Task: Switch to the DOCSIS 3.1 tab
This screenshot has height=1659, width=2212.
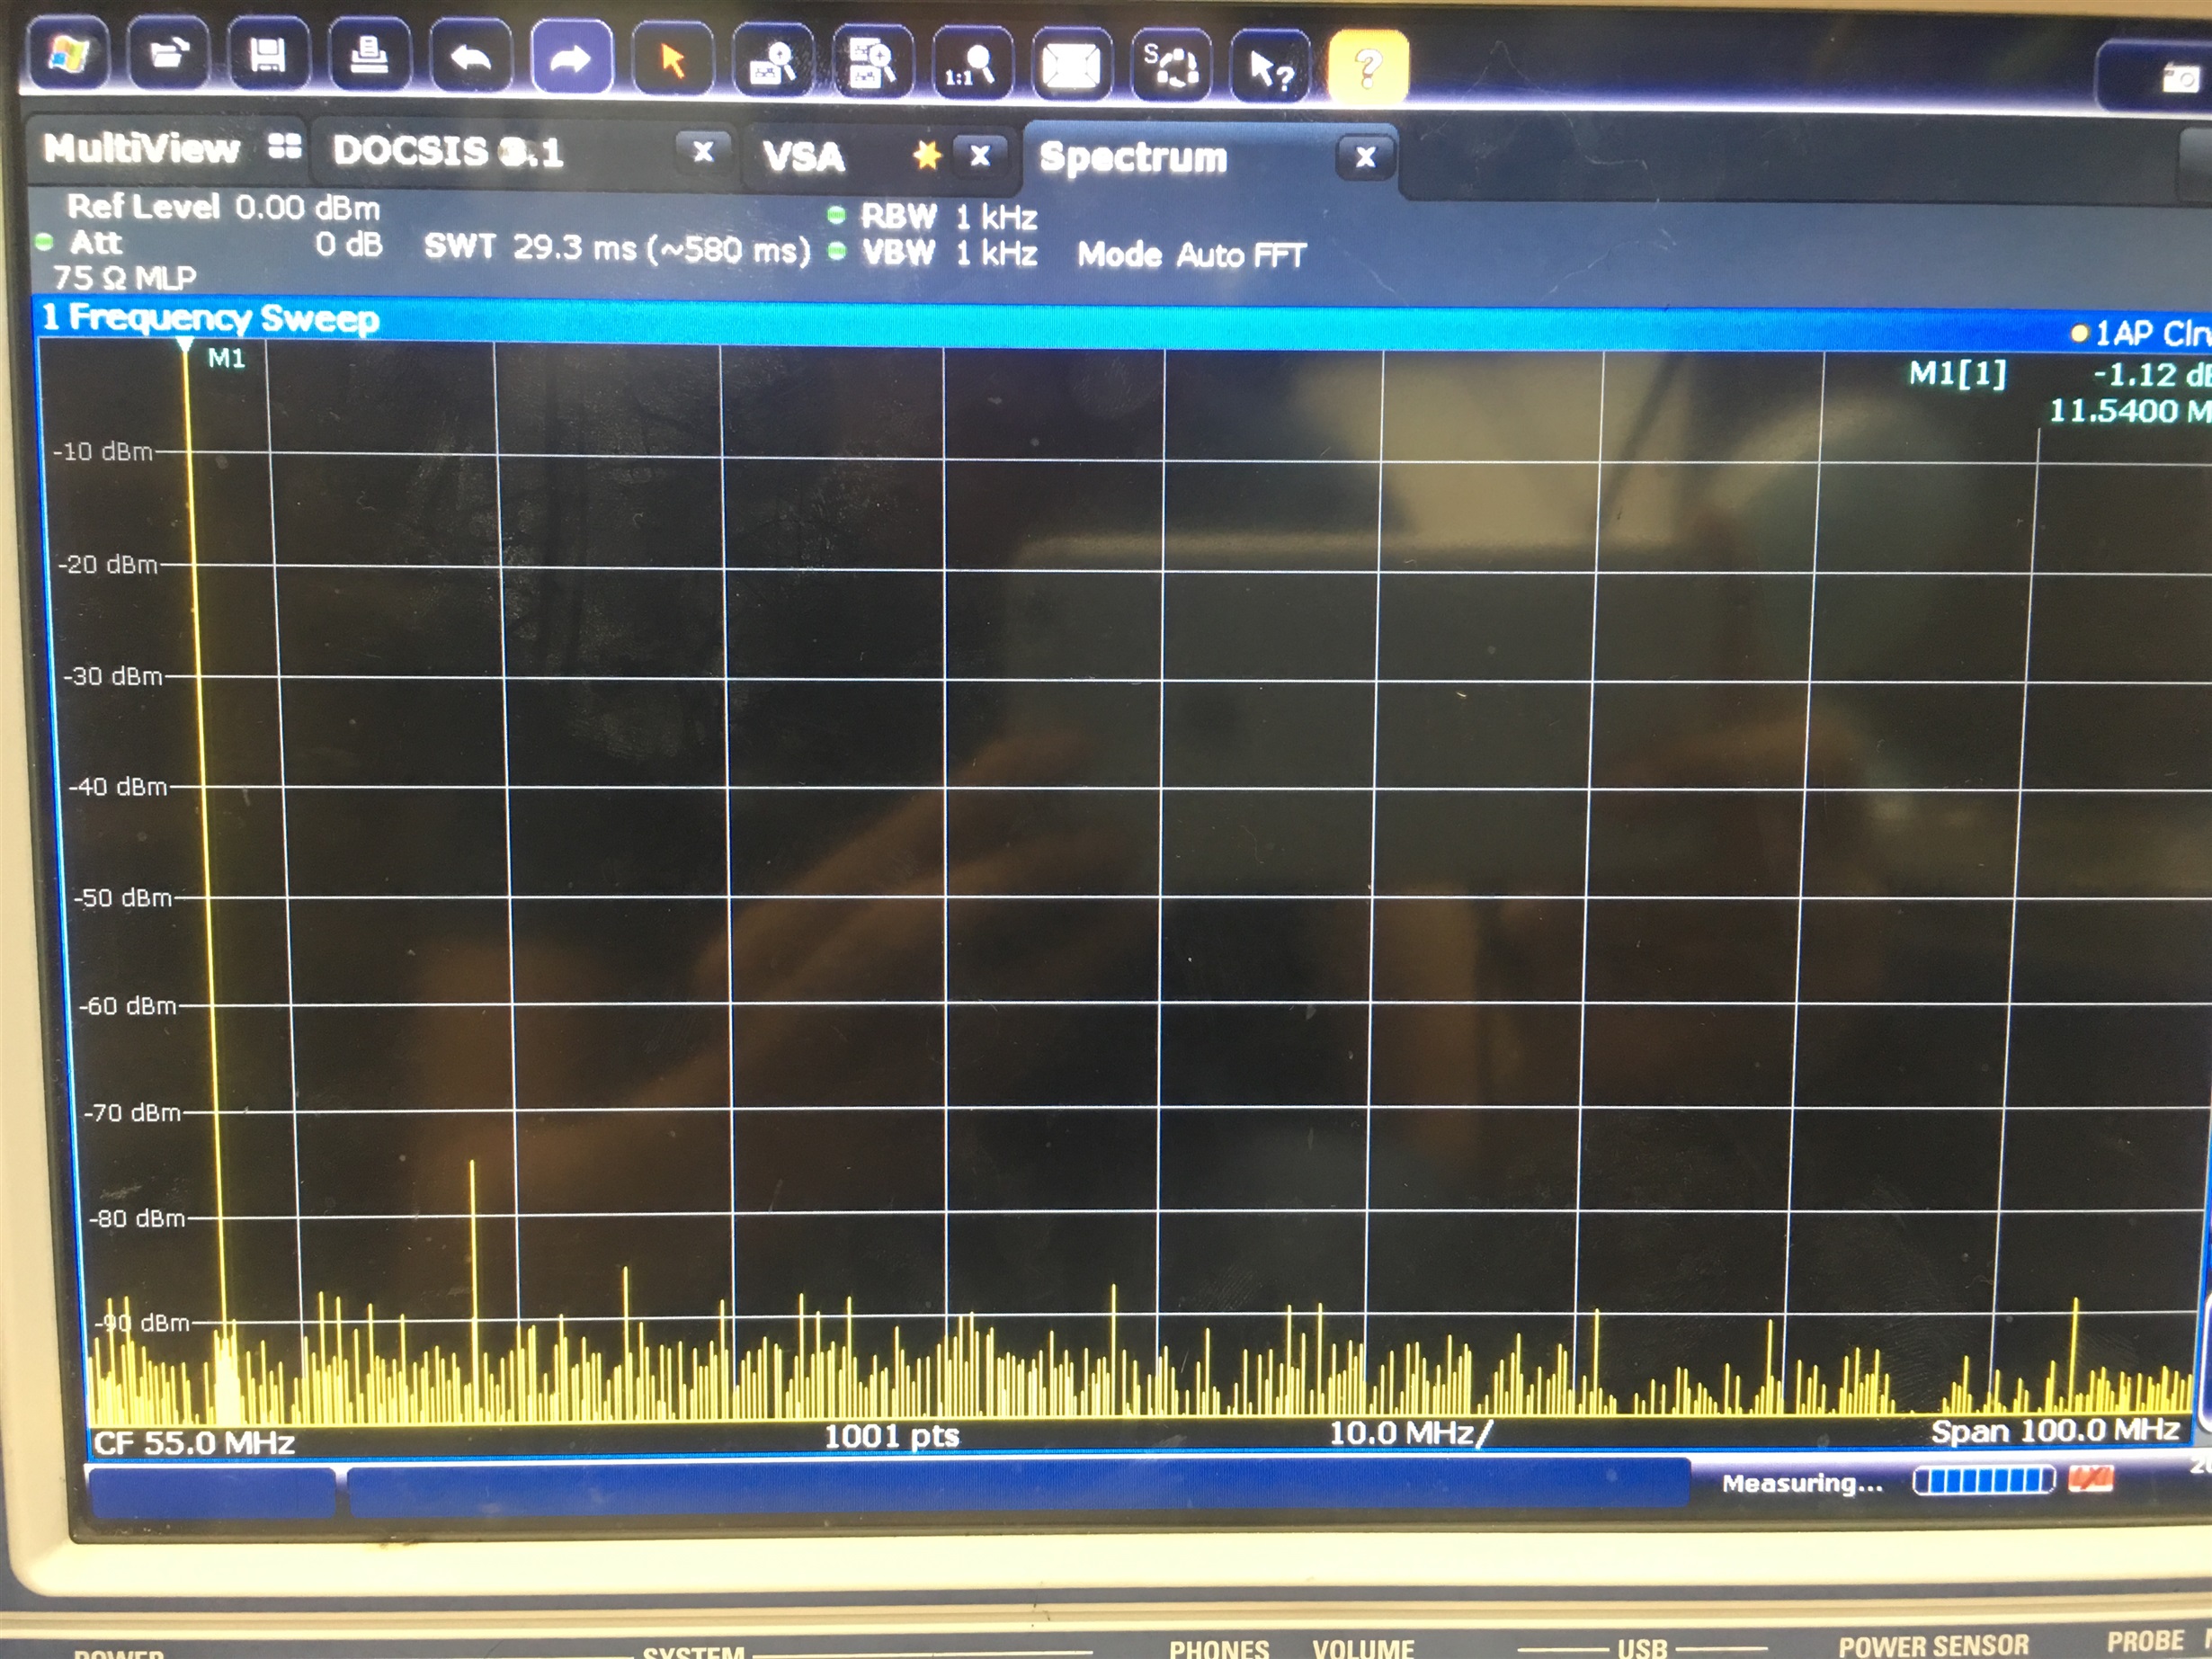Action: 448,151
